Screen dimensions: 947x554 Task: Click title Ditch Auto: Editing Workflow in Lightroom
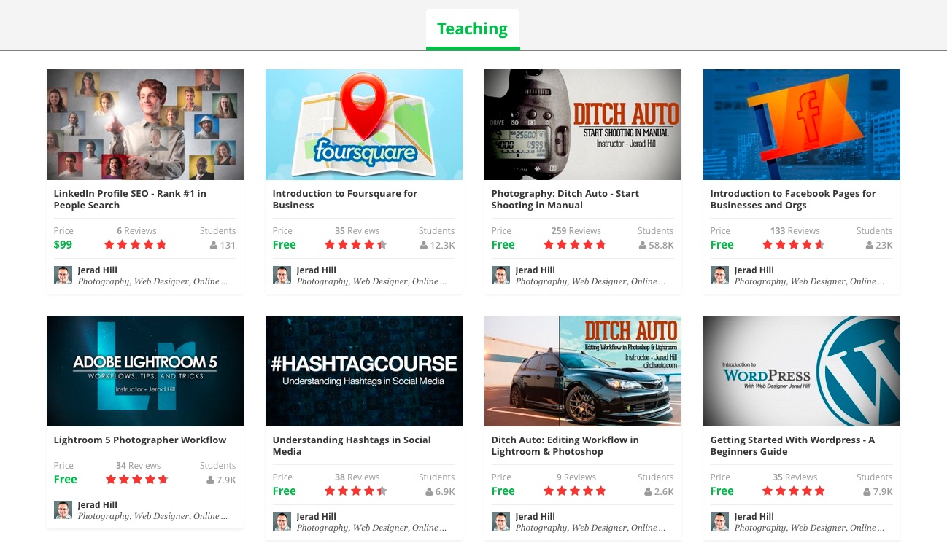pyautogui.click(x=565, y=445)
